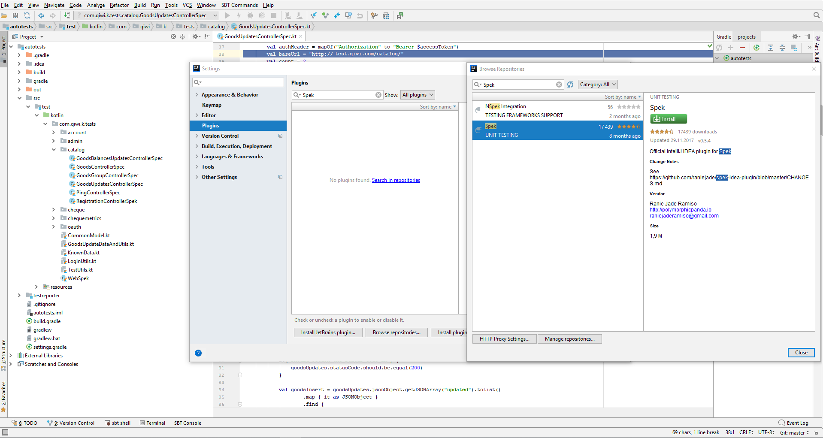Open the Terminal tool window tab
The image size is (823, 438).
[x=152, y=423]
